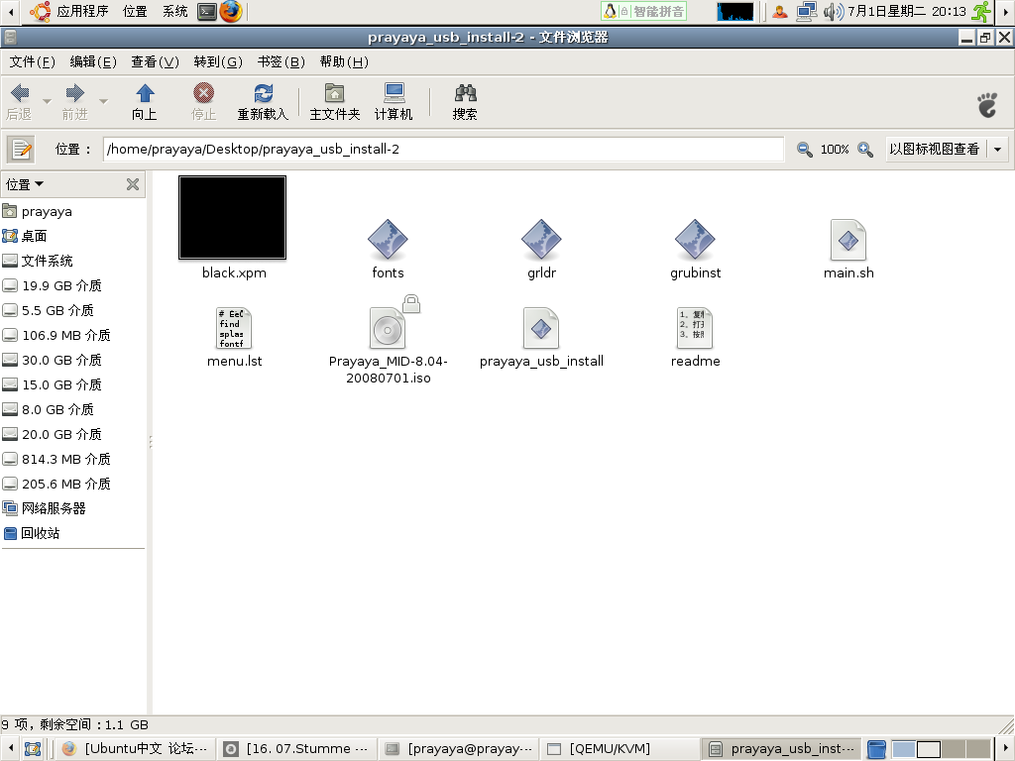Reload the folder with 重新载入
The image size is (1015, 761).
click(262, 102)
